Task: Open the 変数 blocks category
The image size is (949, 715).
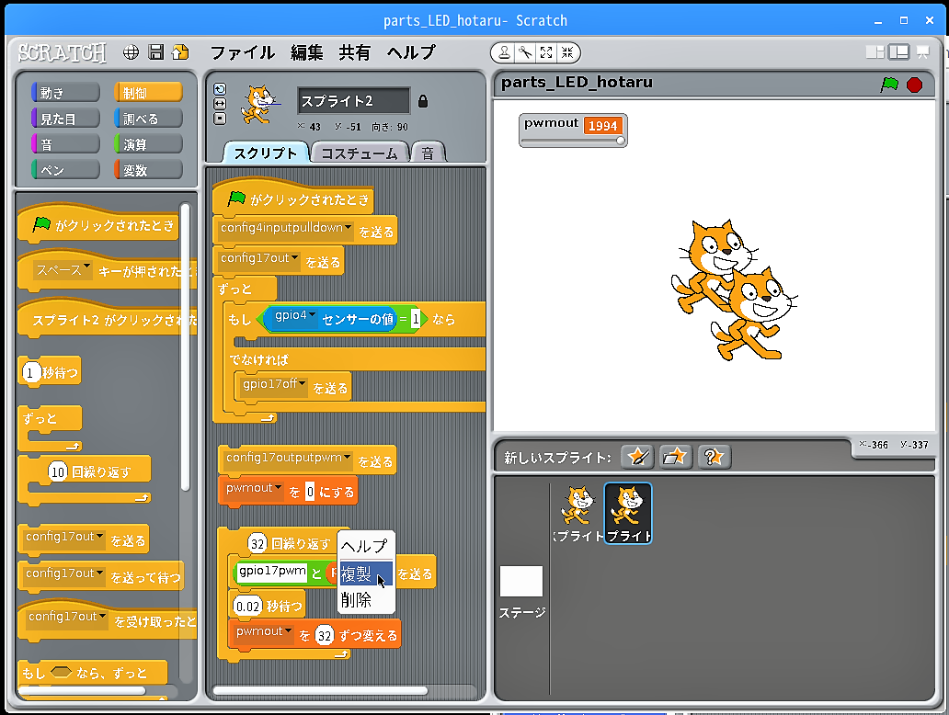Action: coord(148,170)
